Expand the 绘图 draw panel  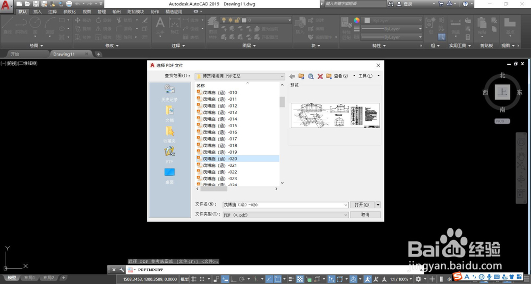pyautogui.click(x=36, y=46)
